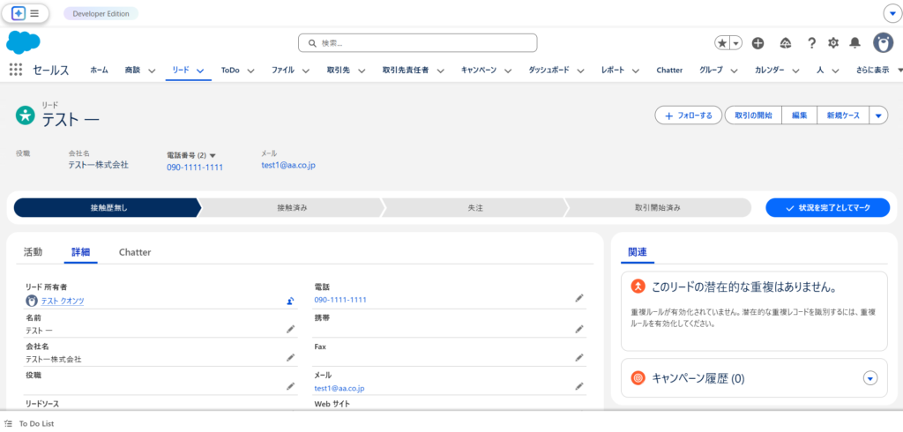Open more actions dropdown beside 新規ケース
The image size is (903, 432).
[878, 115]
